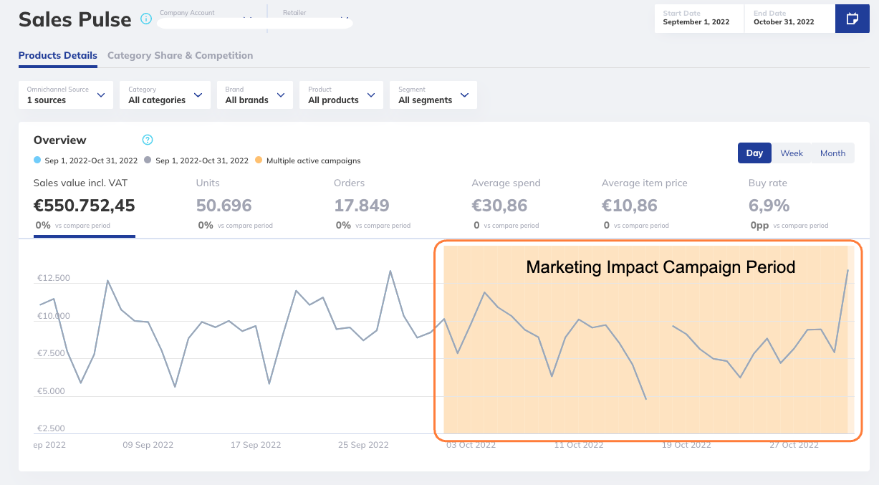Switch chart granularity to Day
The image size is (879, 485).
(x=754, y=153)
